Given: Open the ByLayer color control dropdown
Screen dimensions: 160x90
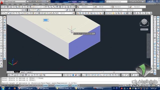Looking at the screenshot, I should pos(84,10).
